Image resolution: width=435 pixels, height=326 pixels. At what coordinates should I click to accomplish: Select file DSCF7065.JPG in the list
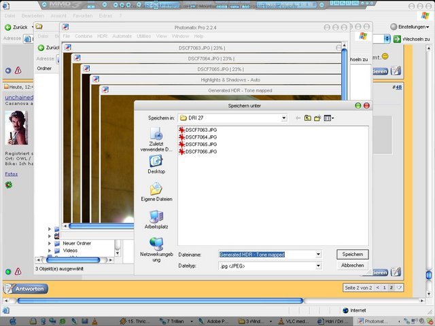click(x=198, y=144)
